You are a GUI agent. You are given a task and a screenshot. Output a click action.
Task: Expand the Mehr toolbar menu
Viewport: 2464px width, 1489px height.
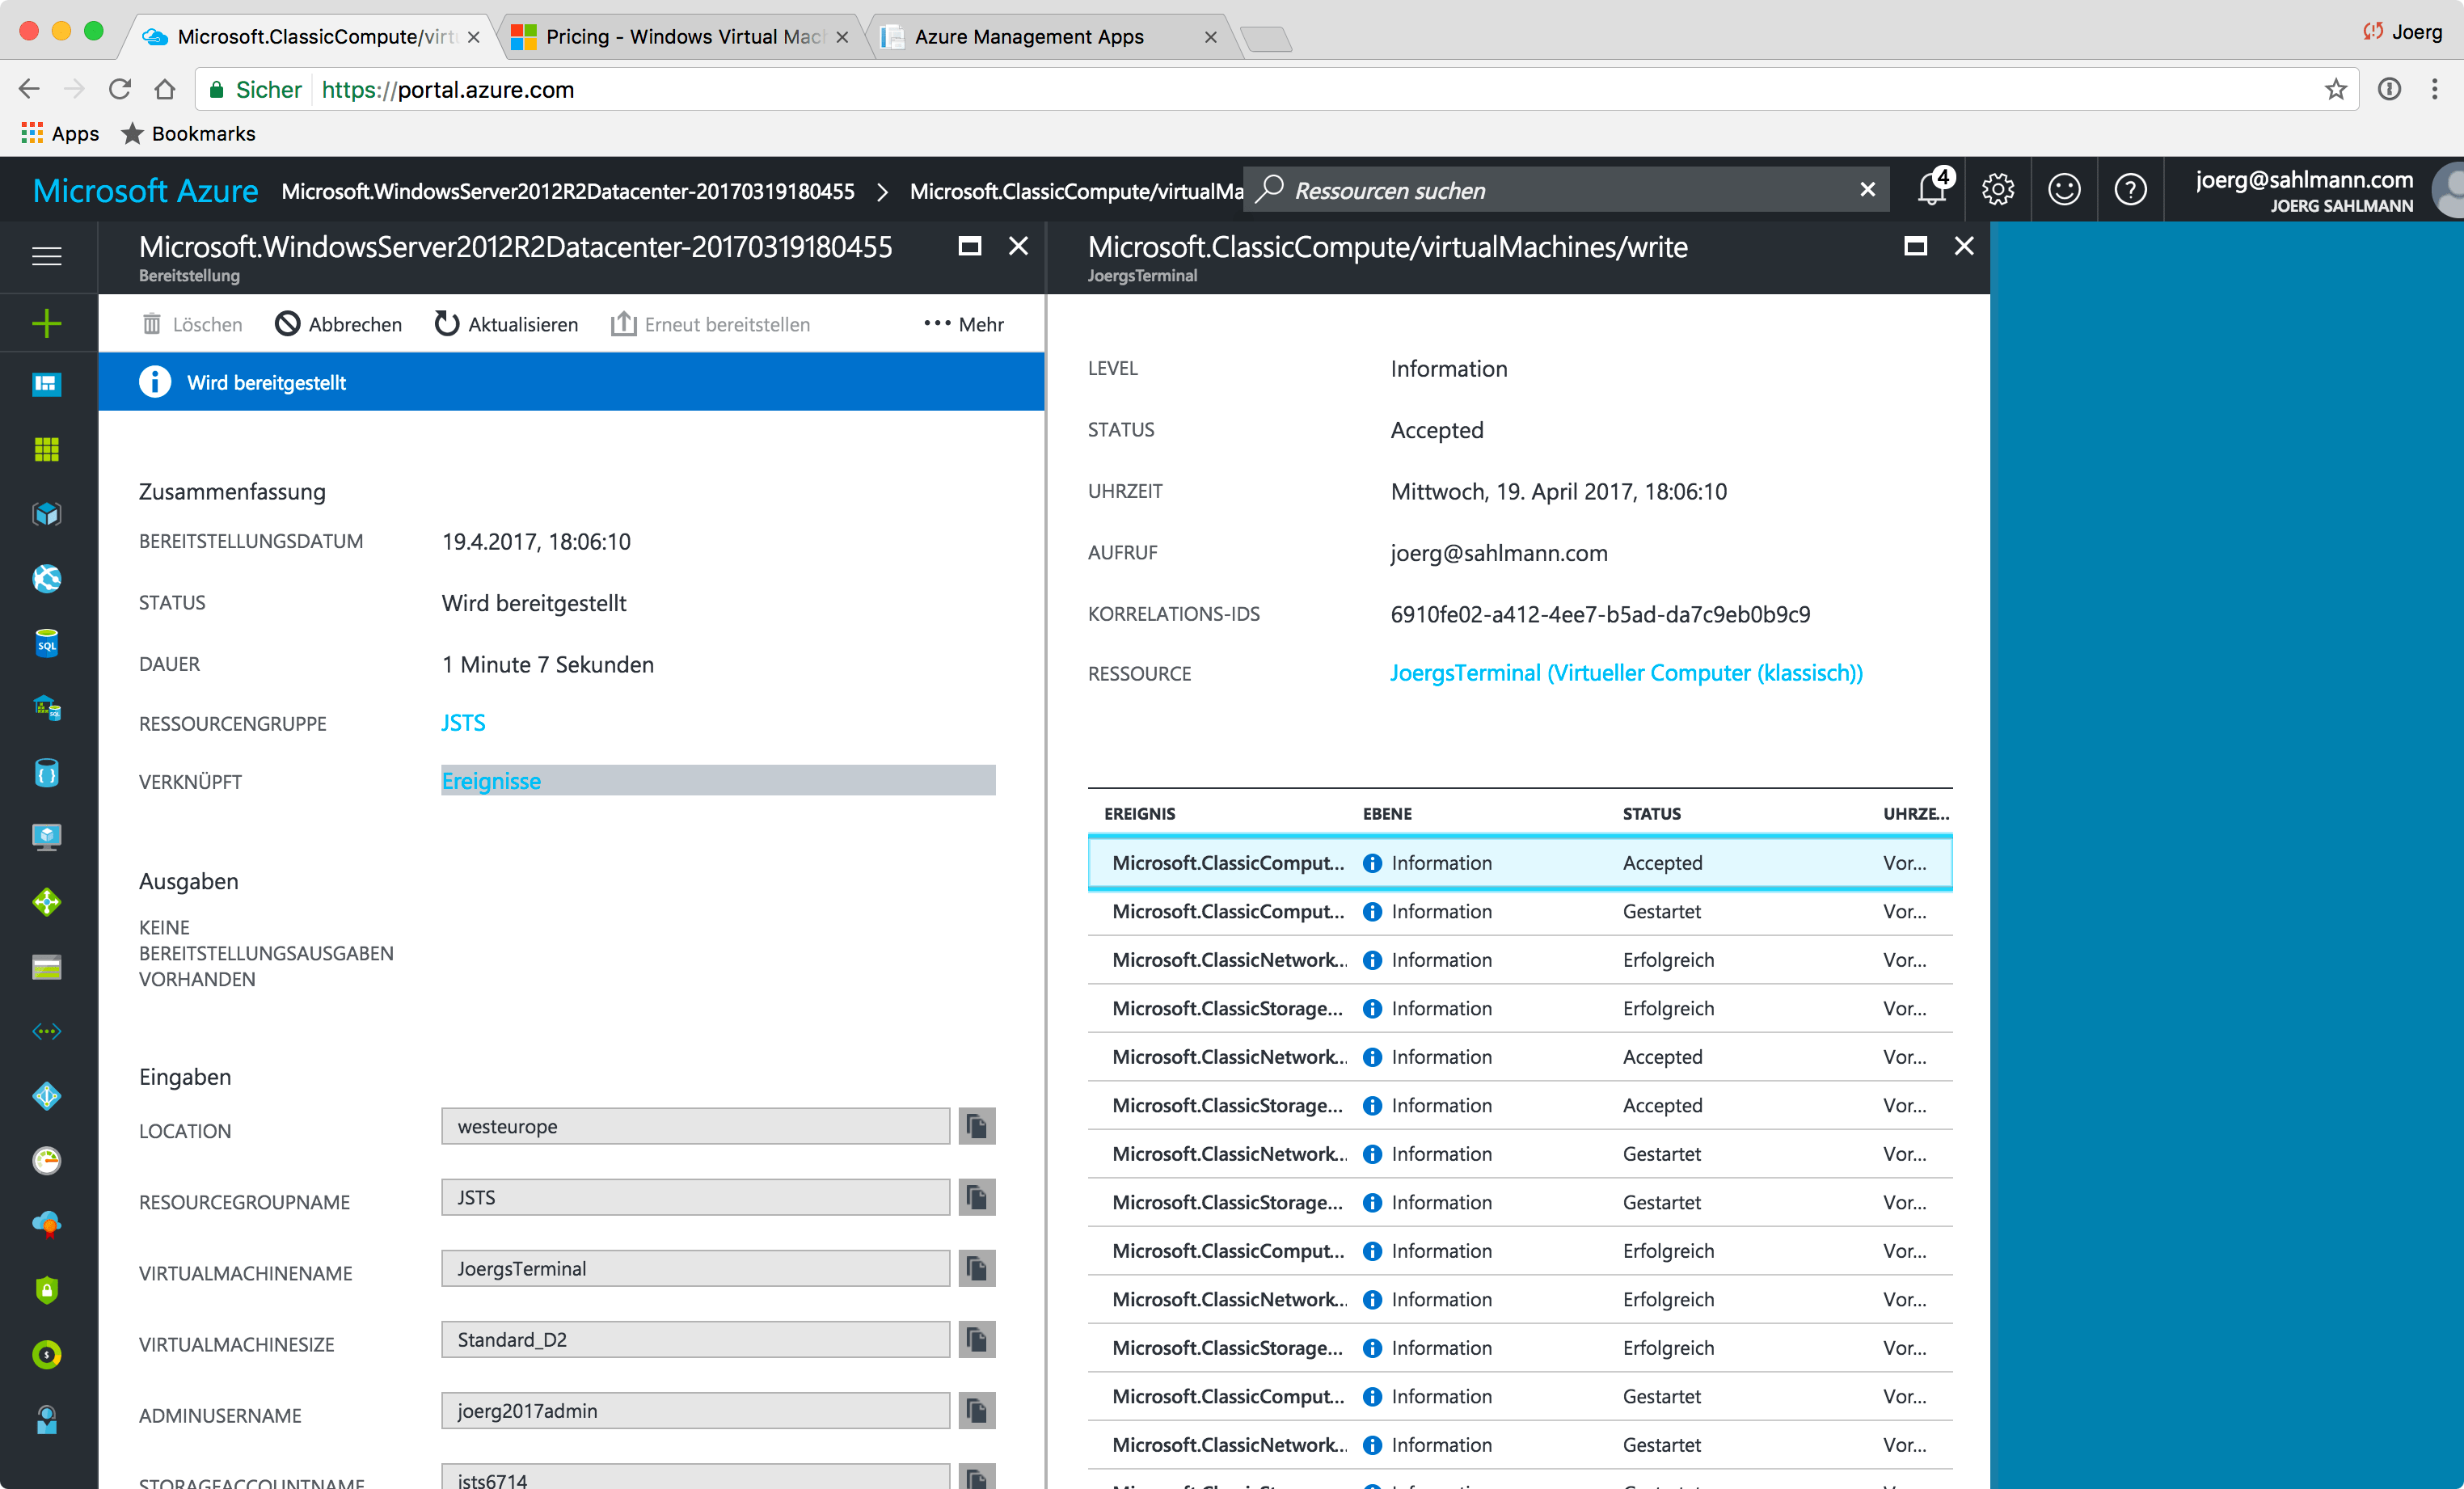click(x=964, y=324)
